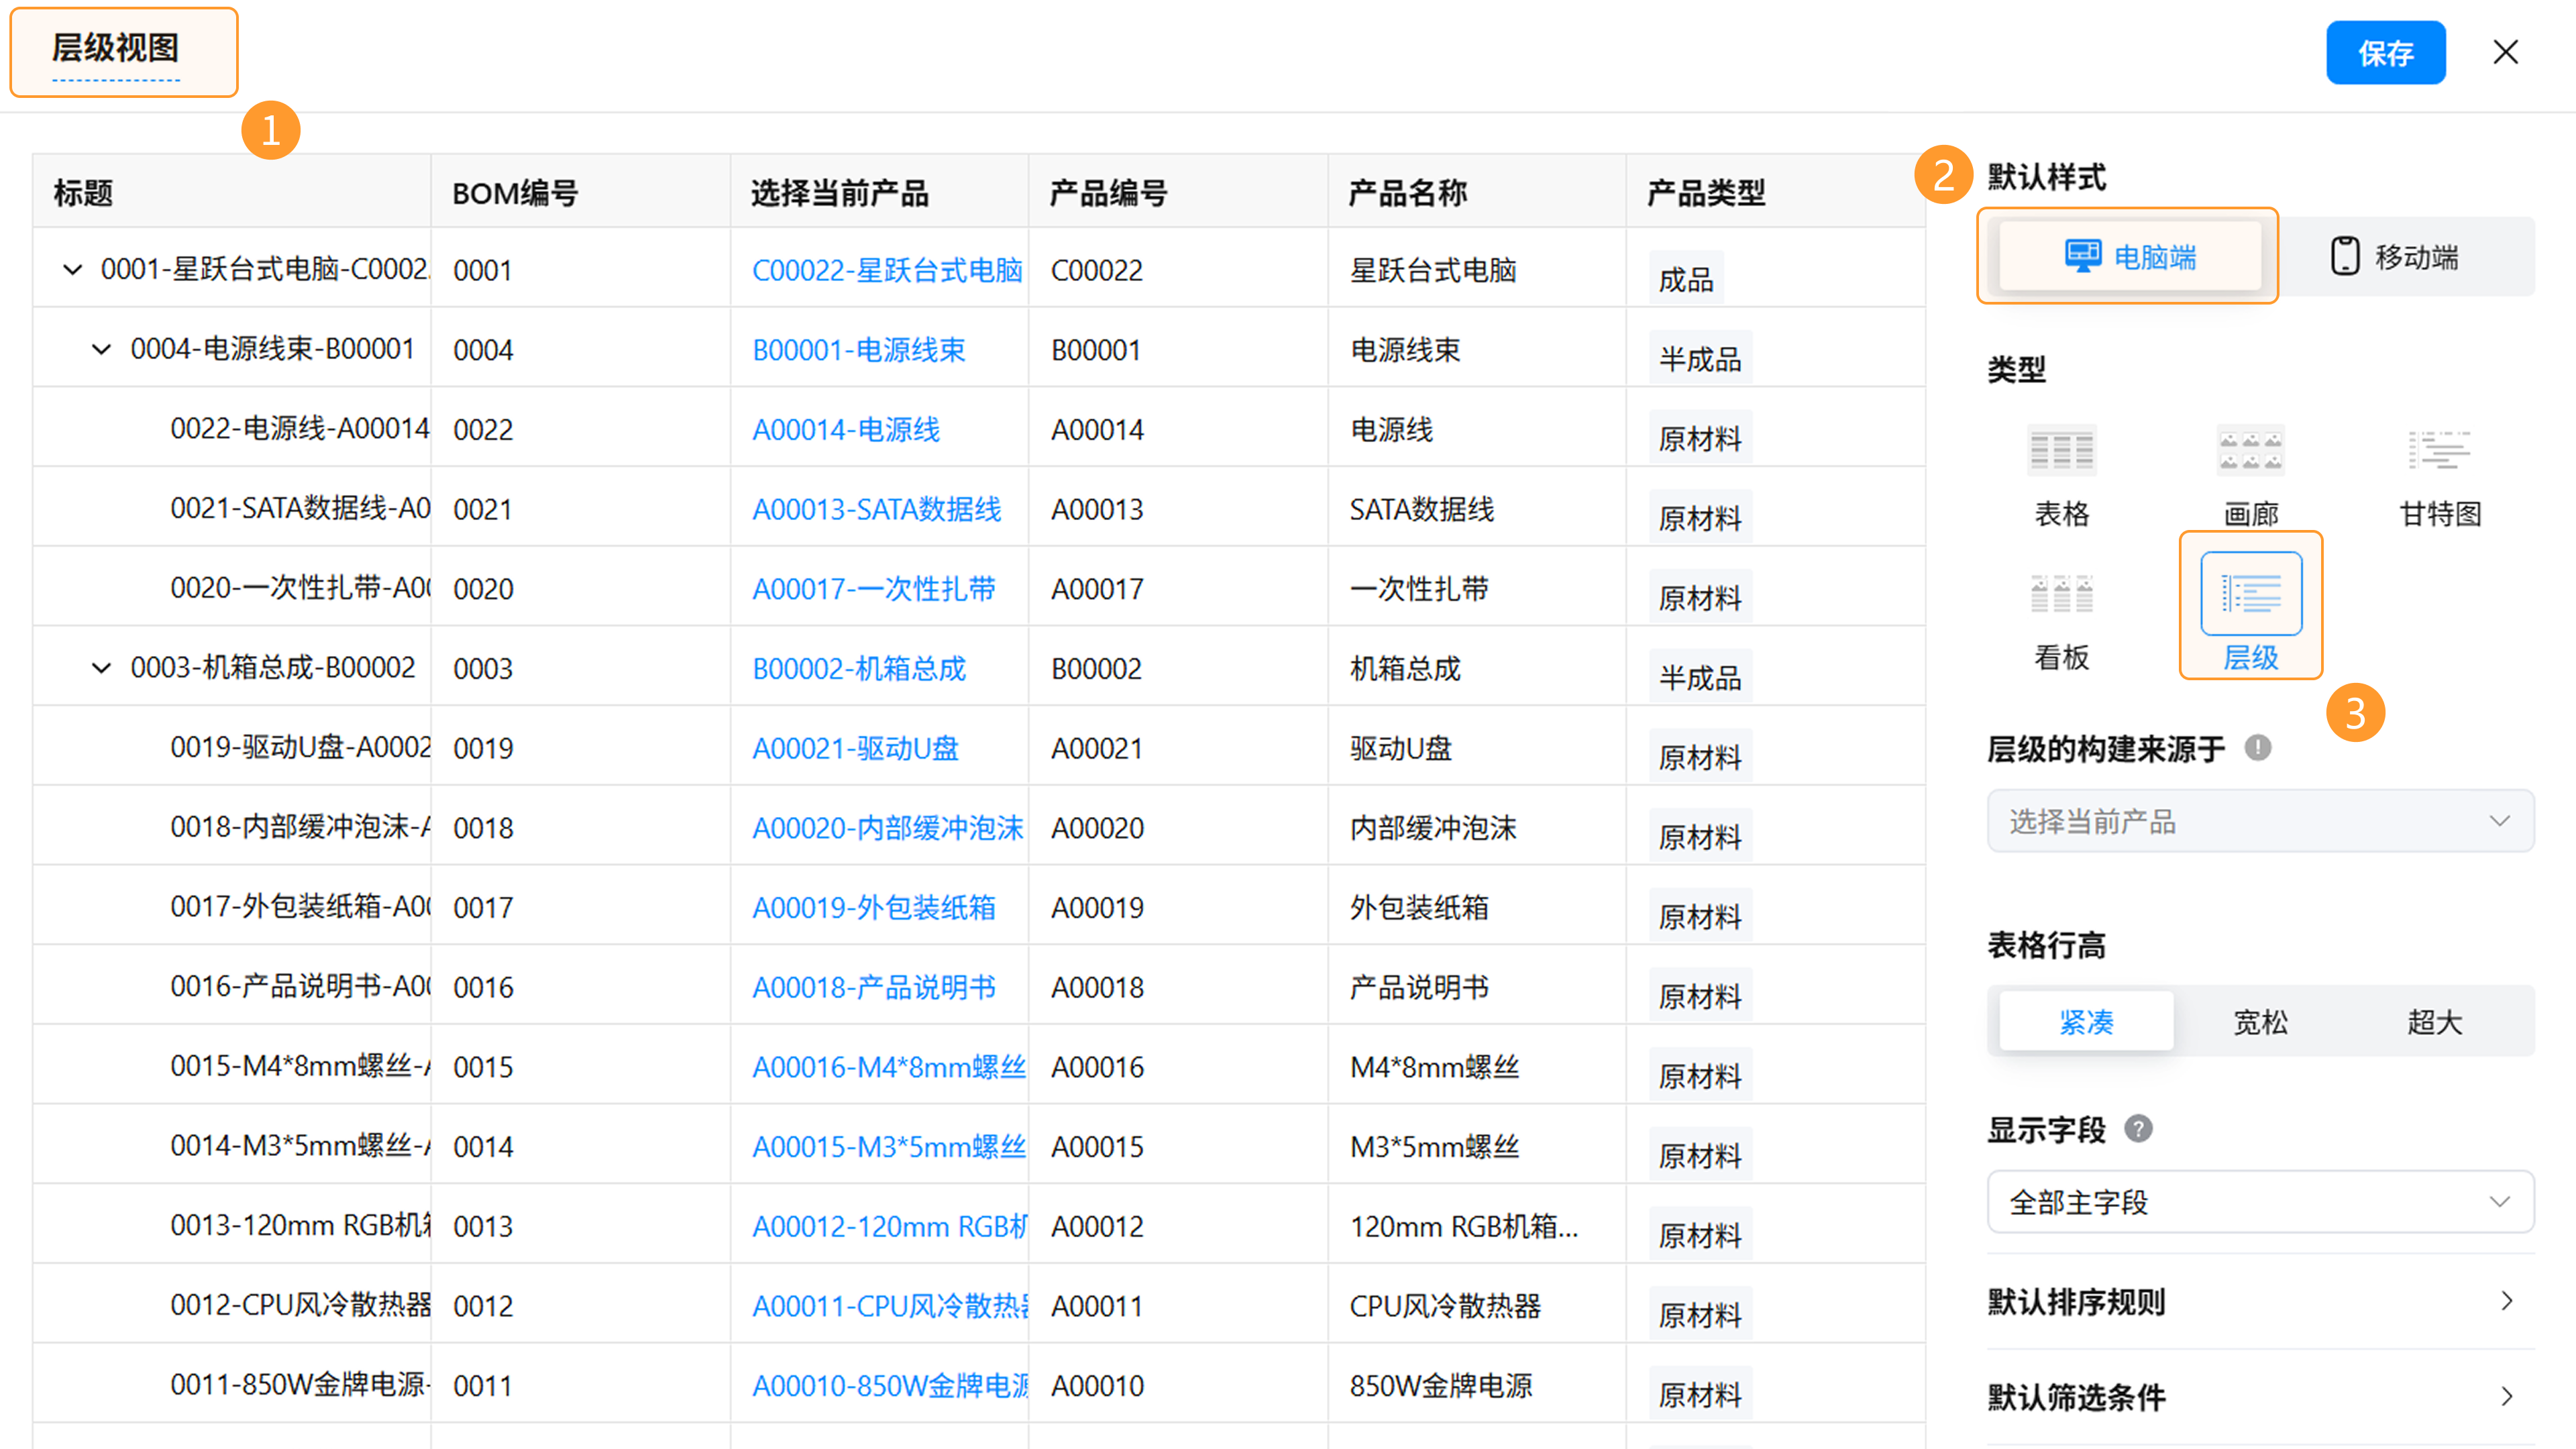Collapse the 0004-电源线束 row
Image resolution: width=2576 pixels, height=1449 pixels.
pyautogui.click(x=101, y=349)
